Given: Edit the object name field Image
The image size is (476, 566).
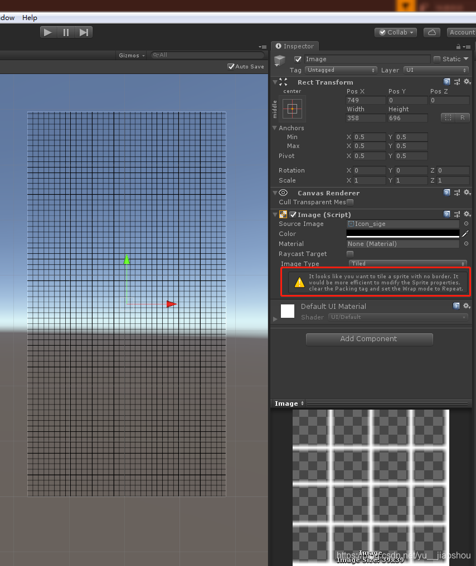Looking at the screenshot, I should coord(367,59).
